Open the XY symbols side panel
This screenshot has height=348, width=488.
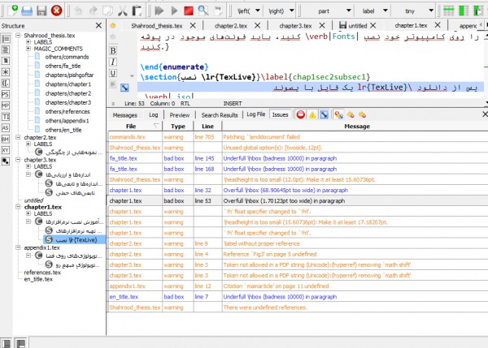pos(6,150)
